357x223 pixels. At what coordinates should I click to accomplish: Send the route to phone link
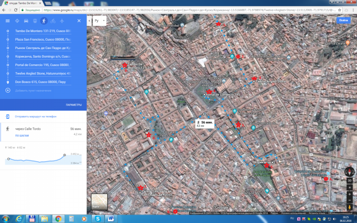click(36, 116)
